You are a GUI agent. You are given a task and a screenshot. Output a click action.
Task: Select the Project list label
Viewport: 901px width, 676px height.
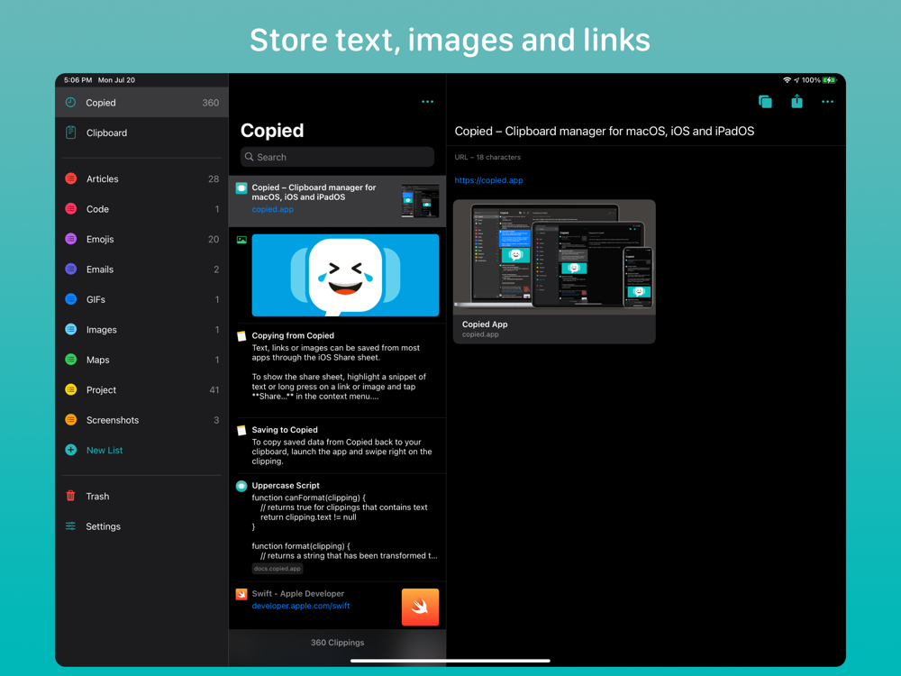tap(101, 389)
